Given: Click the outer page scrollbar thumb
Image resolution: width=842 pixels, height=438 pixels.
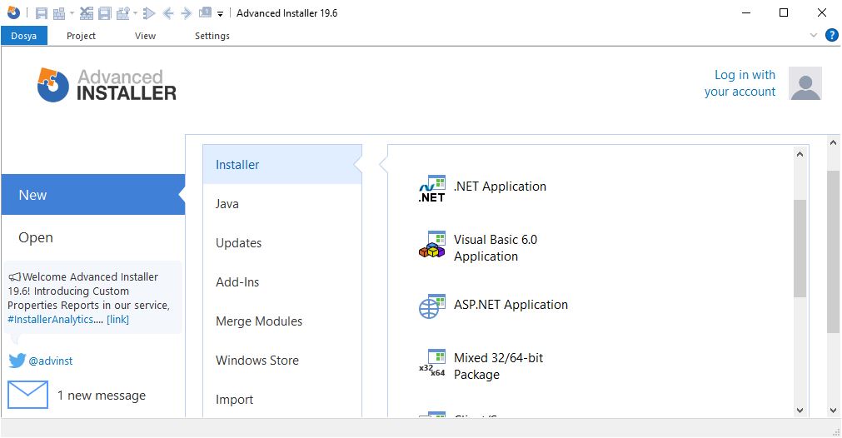Looking at the screenshot, I should click(833, 251).
